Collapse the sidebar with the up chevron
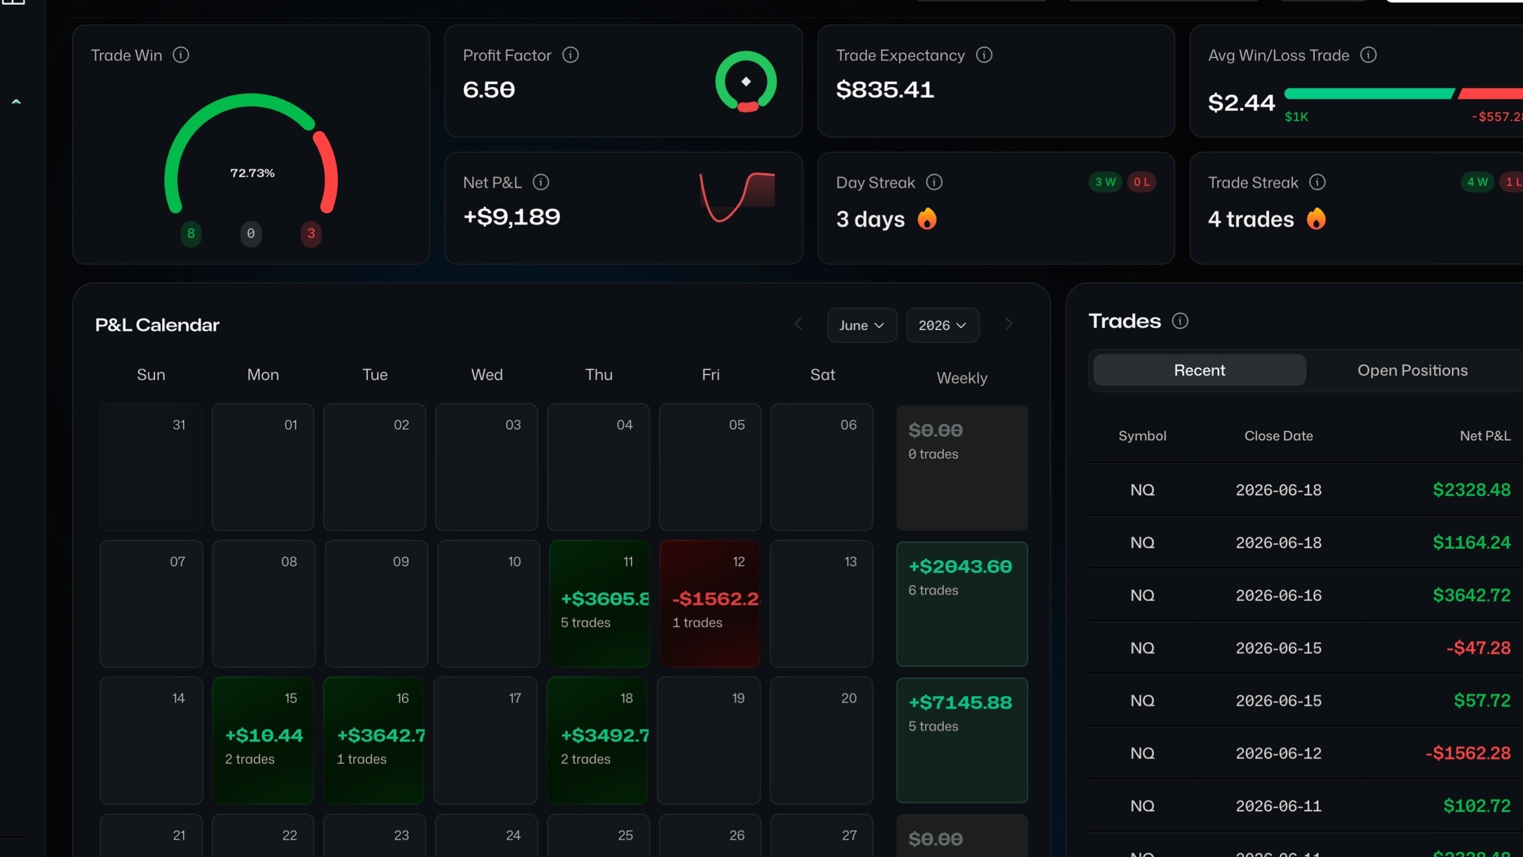 click(16, 102)
